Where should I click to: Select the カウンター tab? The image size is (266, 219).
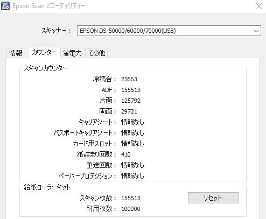pyautogui.click(x=44, y=52)
